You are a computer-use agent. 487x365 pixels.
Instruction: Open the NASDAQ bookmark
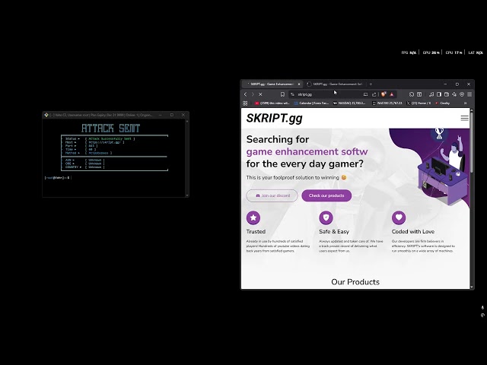(x=349, y=103)
